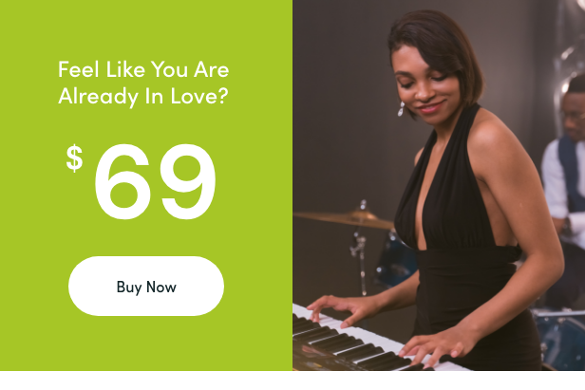This screenshot has width=585, height=390.
Task: Click the dollar sign symbol
Action: pyautogui.click(x=74, y=158)
